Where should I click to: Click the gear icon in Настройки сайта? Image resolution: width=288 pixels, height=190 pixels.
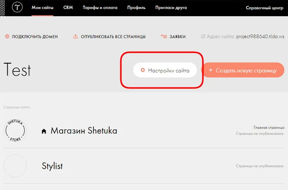pyautogui.click(x=143, y=70)
